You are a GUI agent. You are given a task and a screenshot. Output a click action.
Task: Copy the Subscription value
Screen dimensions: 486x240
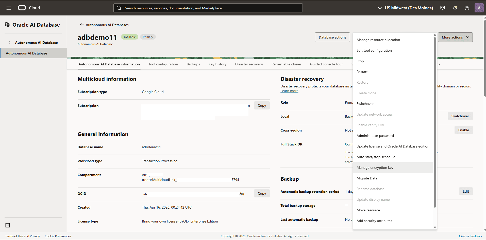pos(262,105)
